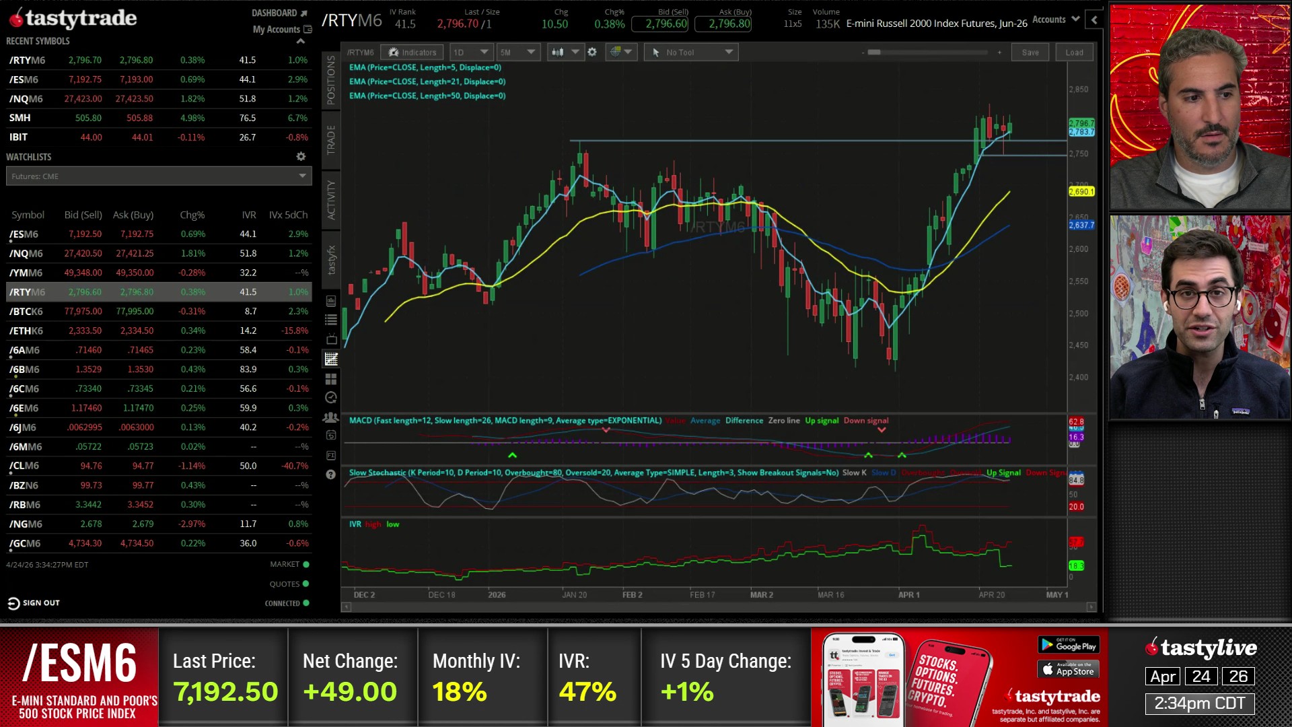Click the help question mark icon

pos(331,475)
